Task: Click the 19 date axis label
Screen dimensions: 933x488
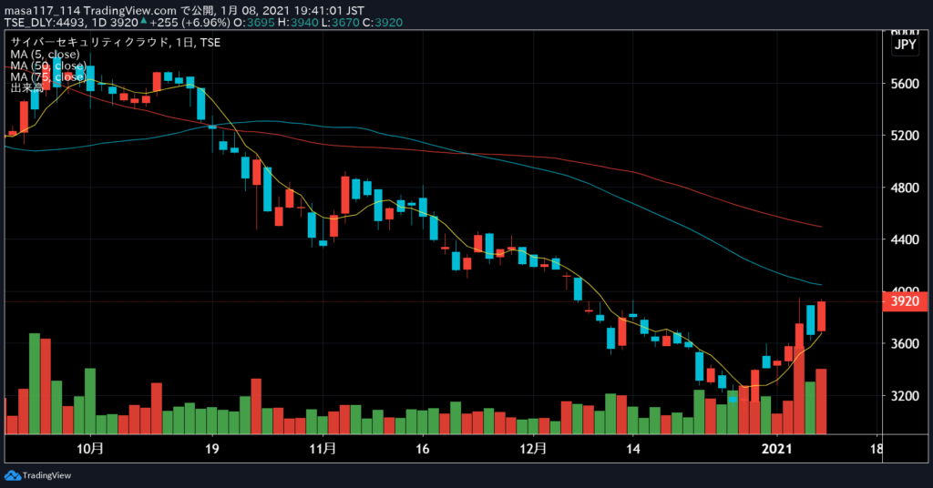Action: pos(211,449)
